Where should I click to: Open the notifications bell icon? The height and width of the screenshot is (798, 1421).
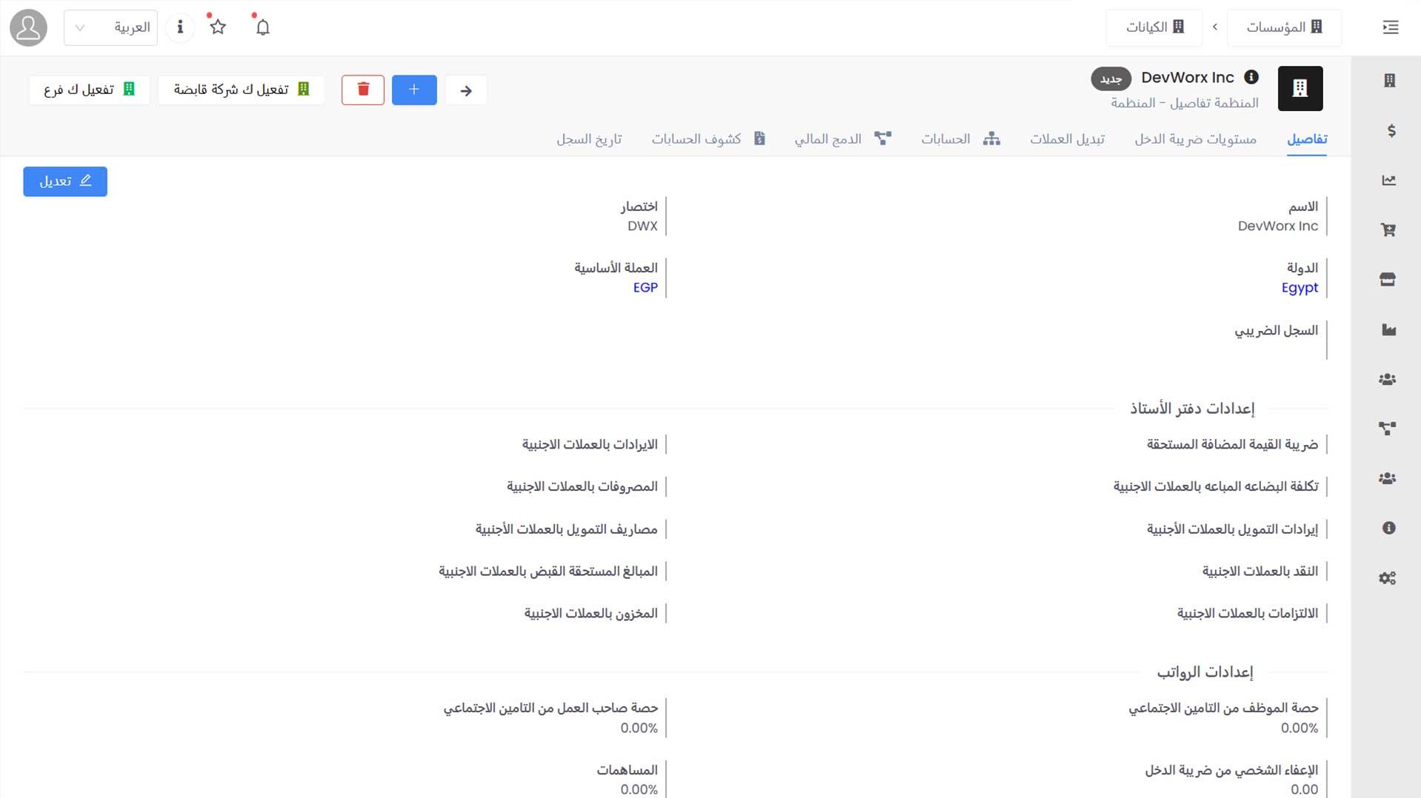(x=262, y=27)
